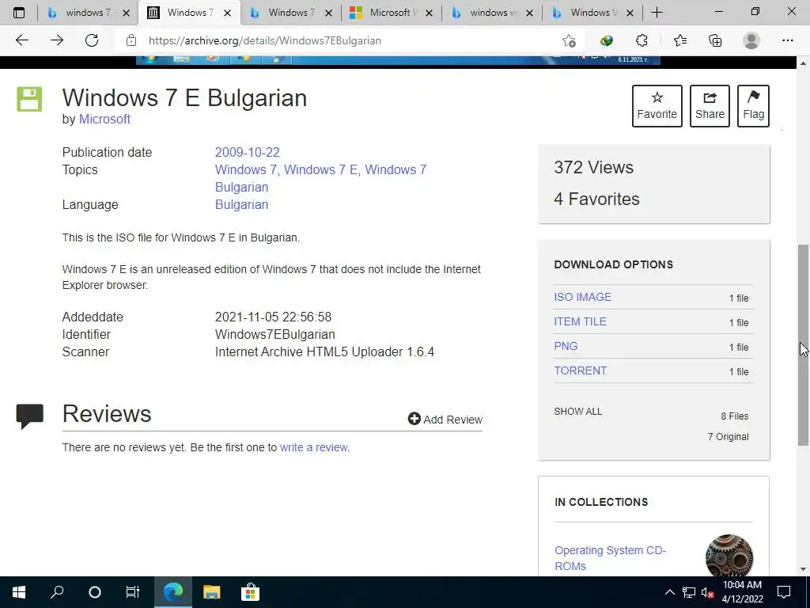The width and height of the screenshot is (810, 608).
Task: Switch to the 'windows vi' tab
Action: tap(493, 13)
